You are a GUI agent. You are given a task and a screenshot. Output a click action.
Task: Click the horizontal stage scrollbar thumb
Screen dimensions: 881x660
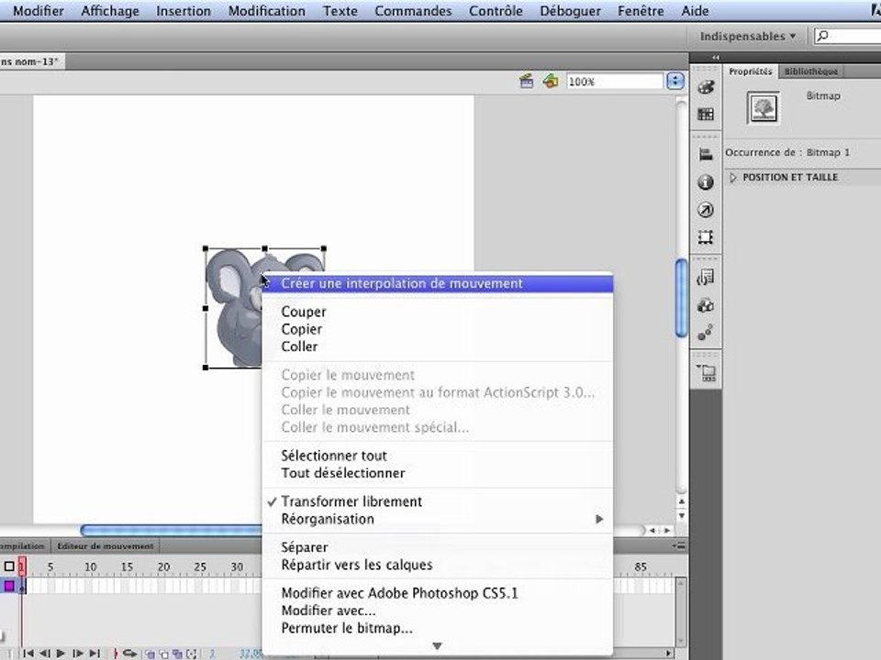tap(172, 530)
